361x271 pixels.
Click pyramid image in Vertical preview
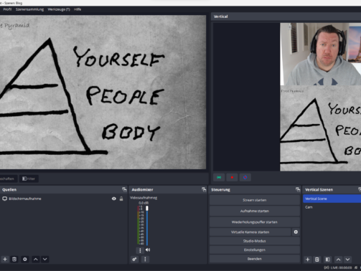click(x=321, y=128)
